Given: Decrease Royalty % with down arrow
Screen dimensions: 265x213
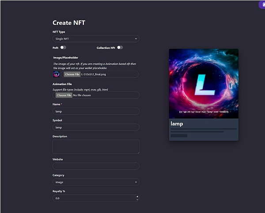Looking at the screenshot, I should [137, 200].
